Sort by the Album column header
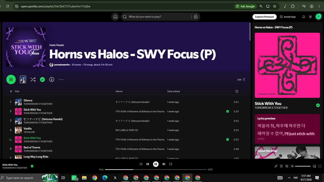The width and height of the screenshot is (324, 182). tap(119, 91)
